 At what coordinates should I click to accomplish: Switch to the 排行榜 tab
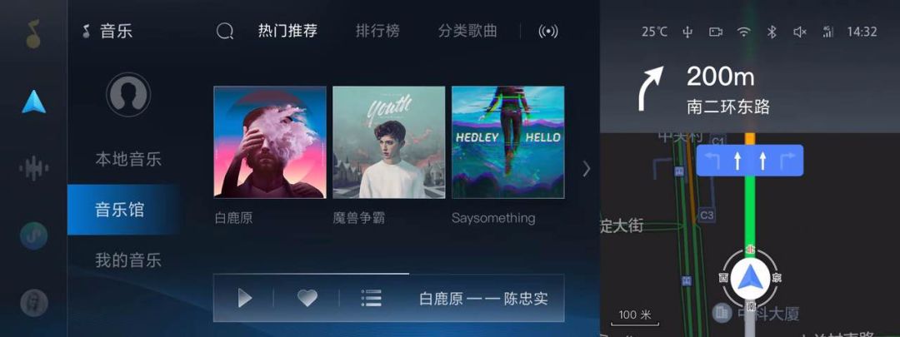click(x=377, y=31)
